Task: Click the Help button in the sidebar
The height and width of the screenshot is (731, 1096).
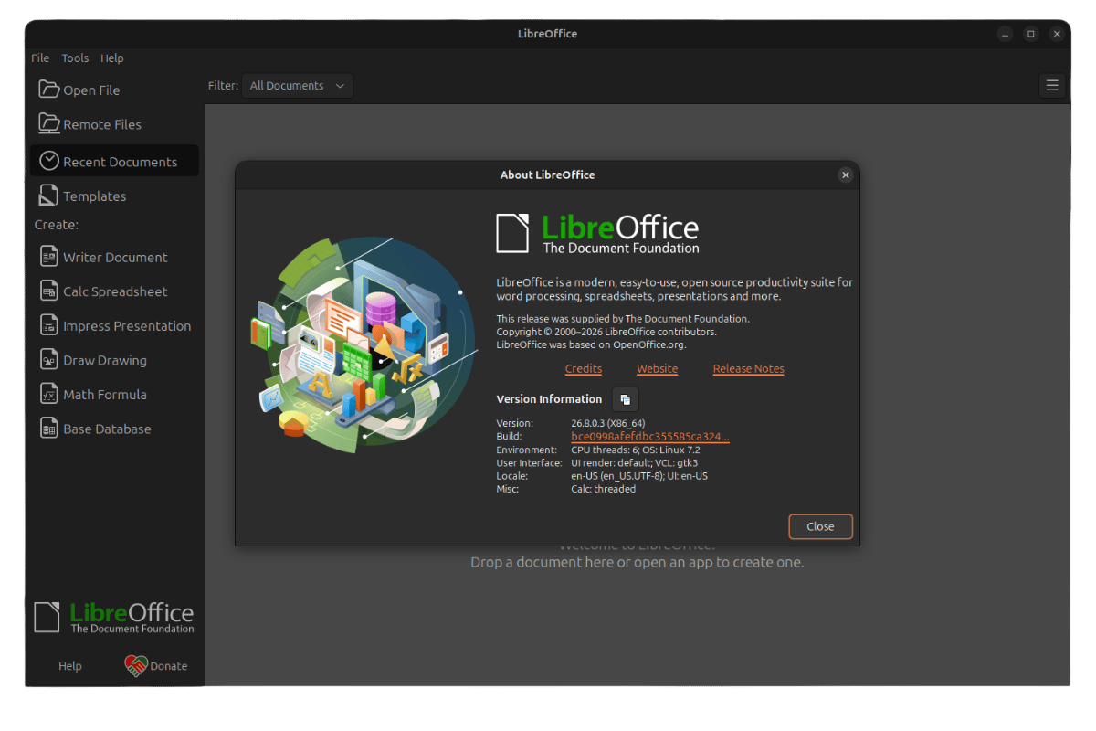Action: [70, 666]
